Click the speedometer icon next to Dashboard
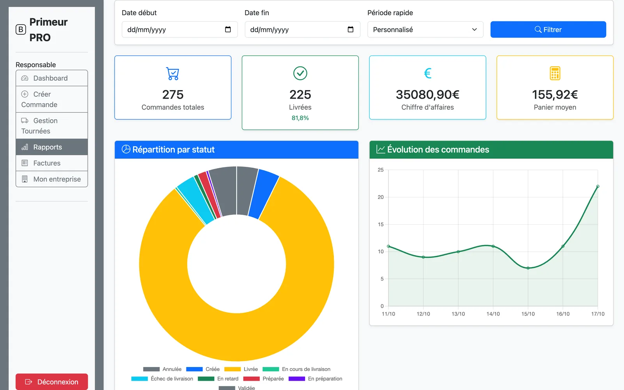This screenshot has height=390, width=624. tap(25, 78)
